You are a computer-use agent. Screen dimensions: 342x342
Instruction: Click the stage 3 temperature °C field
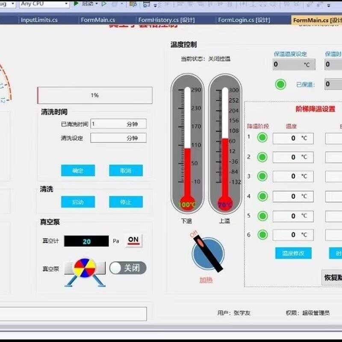tap(293, 176)
